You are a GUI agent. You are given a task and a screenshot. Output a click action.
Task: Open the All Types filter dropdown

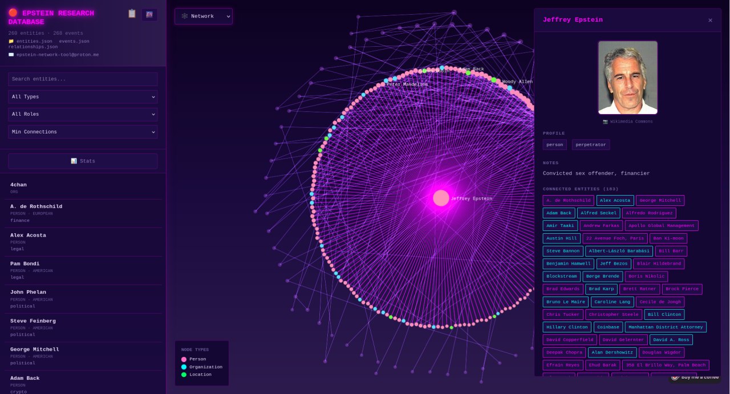coord(83,97)
